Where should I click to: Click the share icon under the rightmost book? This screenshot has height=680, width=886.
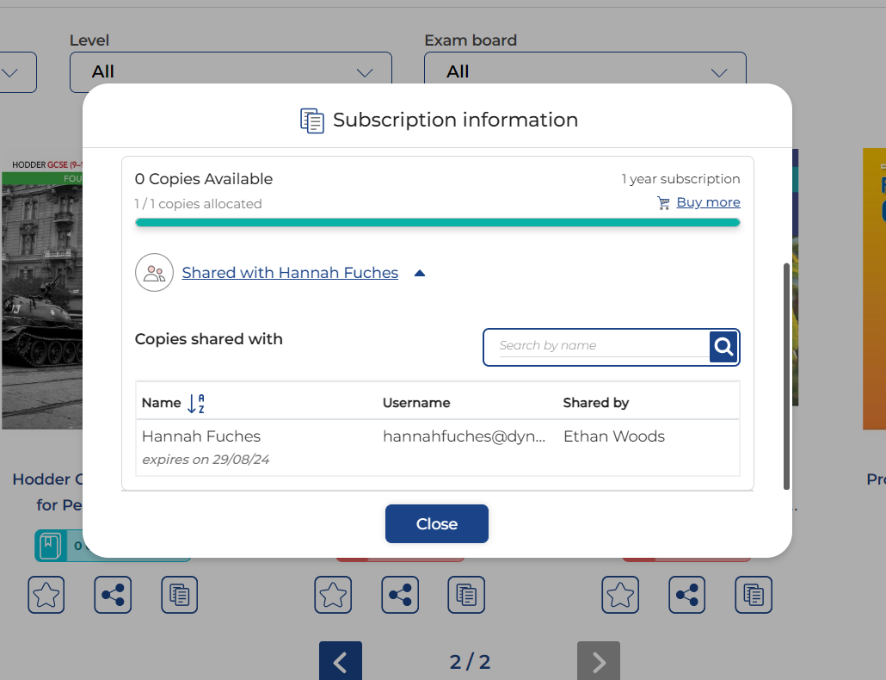(687, 595)
